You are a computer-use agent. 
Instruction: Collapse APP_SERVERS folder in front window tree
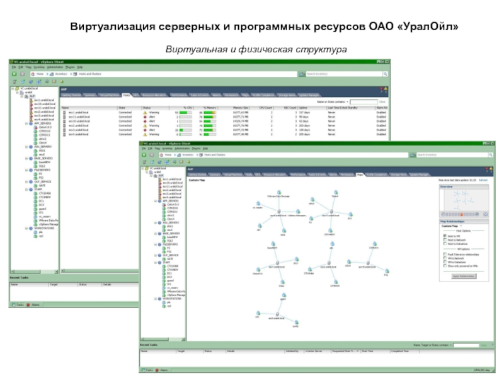[156, 201]
